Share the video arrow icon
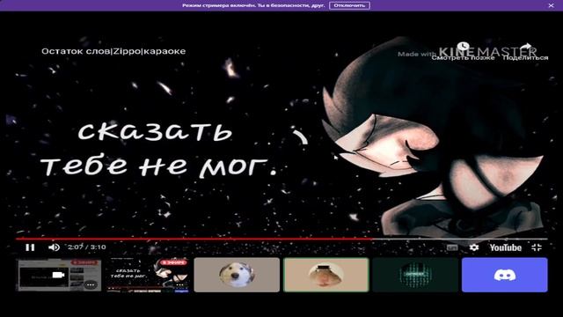Viewport: 563px width, 317px height. tap(526, 47)
